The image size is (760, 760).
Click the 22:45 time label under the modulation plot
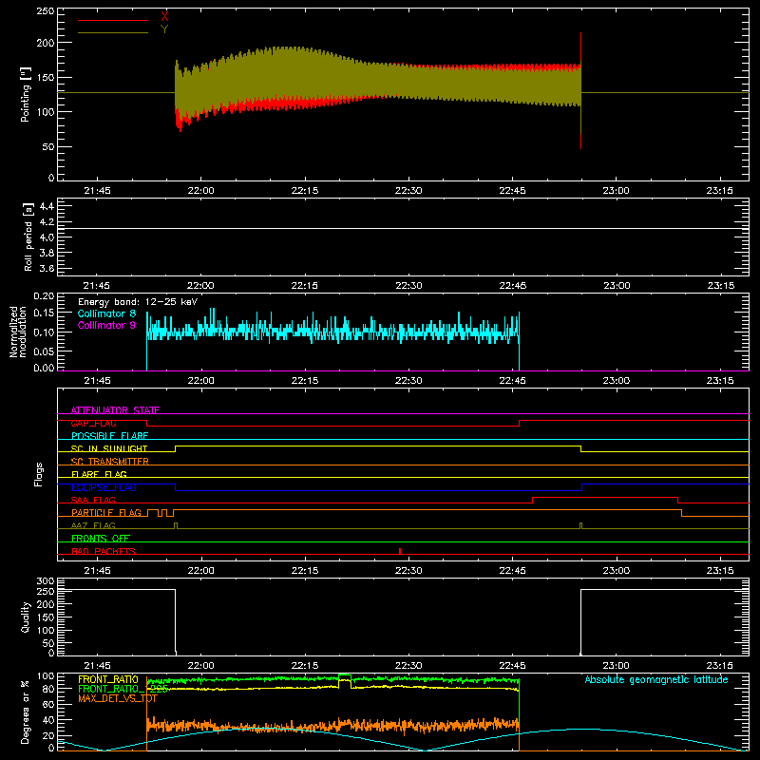tap(512, 381)
